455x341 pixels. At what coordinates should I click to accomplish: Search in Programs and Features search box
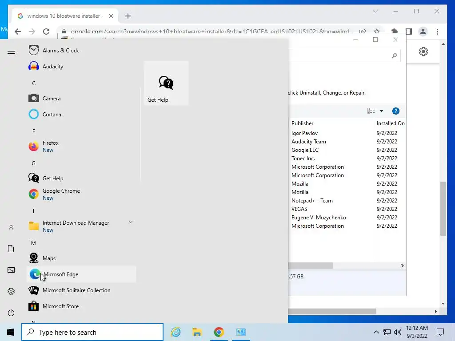pos(344,56)
